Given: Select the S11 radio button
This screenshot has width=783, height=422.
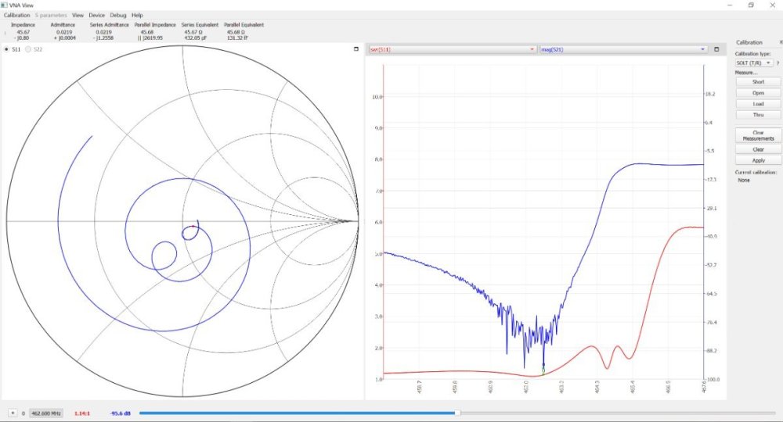Looking at the screenshot, I should coord(8,49).
